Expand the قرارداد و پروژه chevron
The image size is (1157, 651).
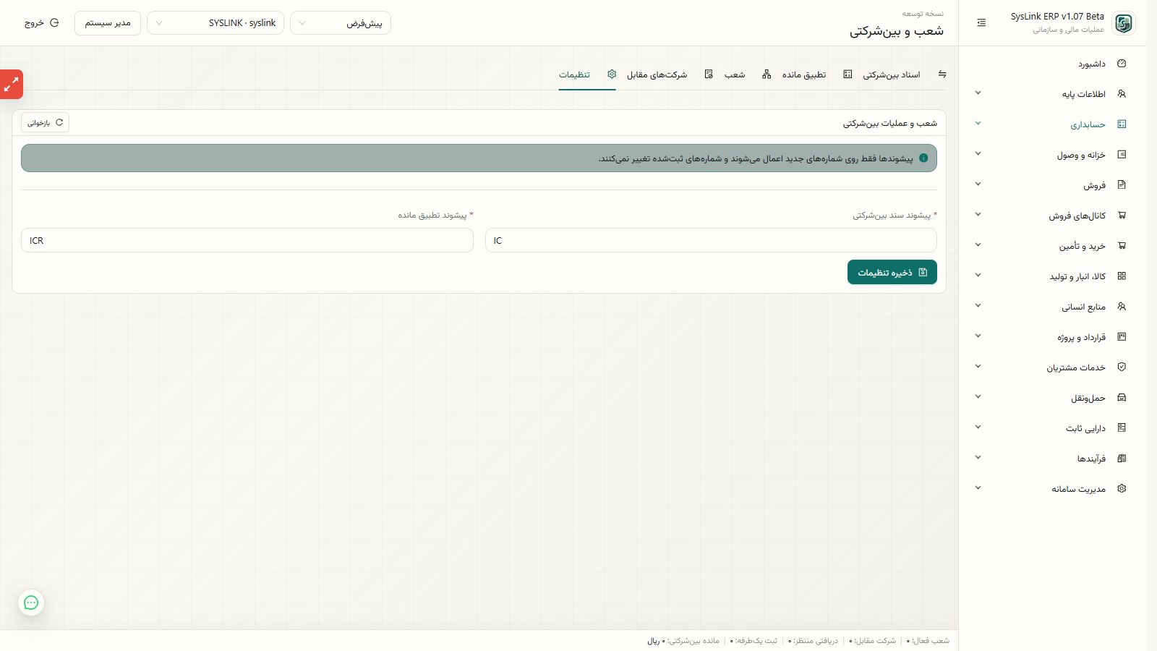click(978, 336)
